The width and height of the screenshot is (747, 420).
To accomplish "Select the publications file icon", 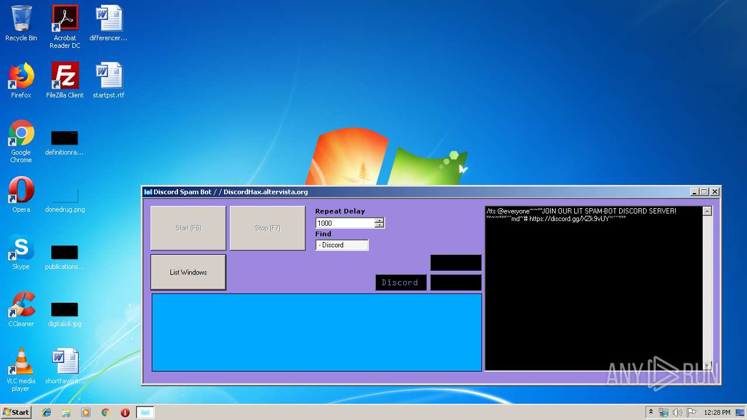I will coord(65,257).
